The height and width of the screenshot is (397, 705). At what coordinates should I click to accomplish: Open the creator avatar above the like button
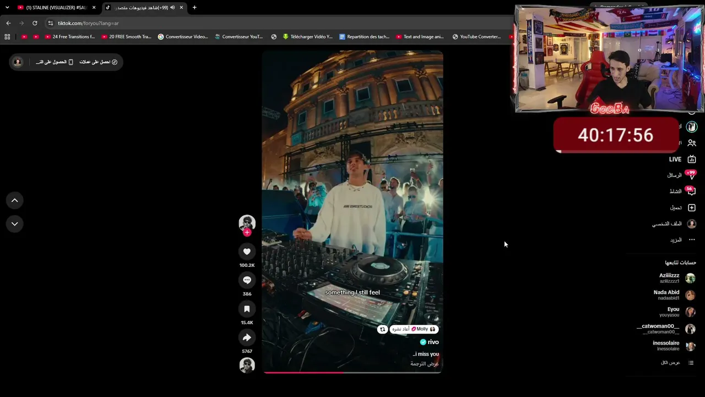click(x=247, y=223)
